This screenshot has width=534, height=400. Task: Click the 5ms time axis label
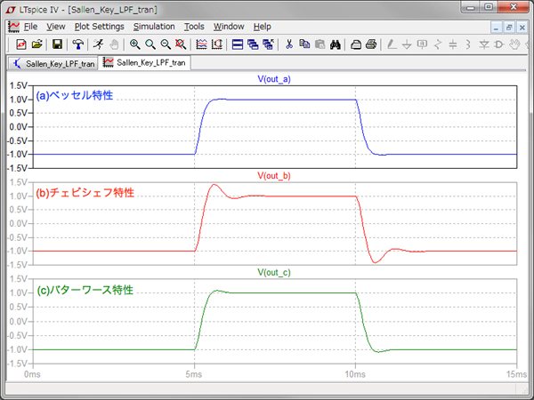(194, 374)
